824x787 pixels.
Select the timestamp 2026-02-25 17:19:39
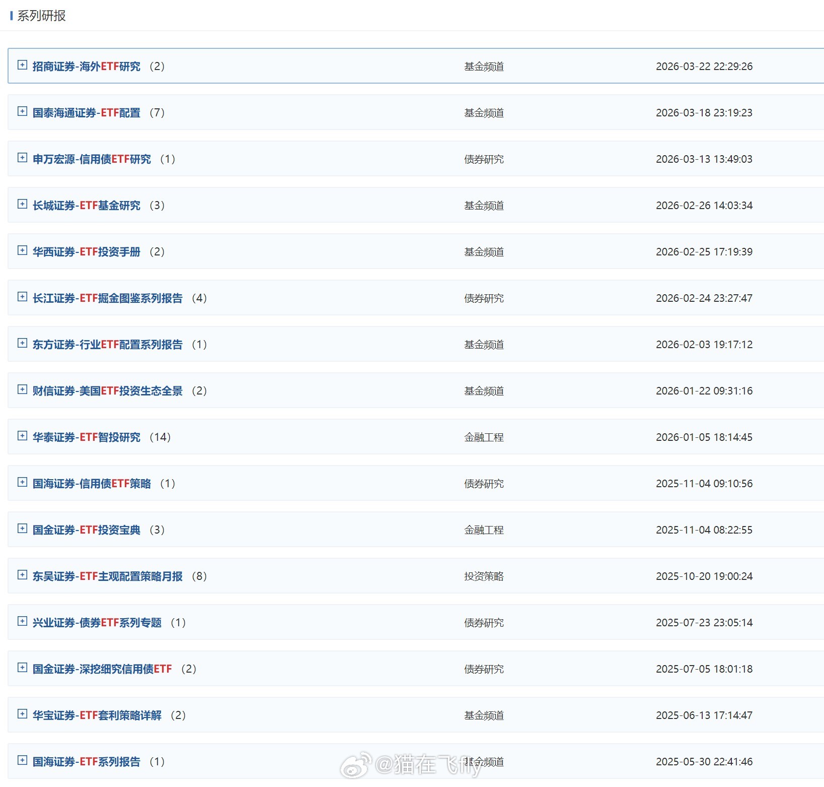(704, 252)
